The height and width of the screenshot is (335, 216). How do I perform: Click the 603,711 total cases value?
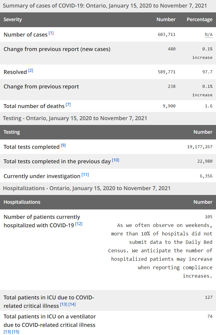tap(166, 35)
